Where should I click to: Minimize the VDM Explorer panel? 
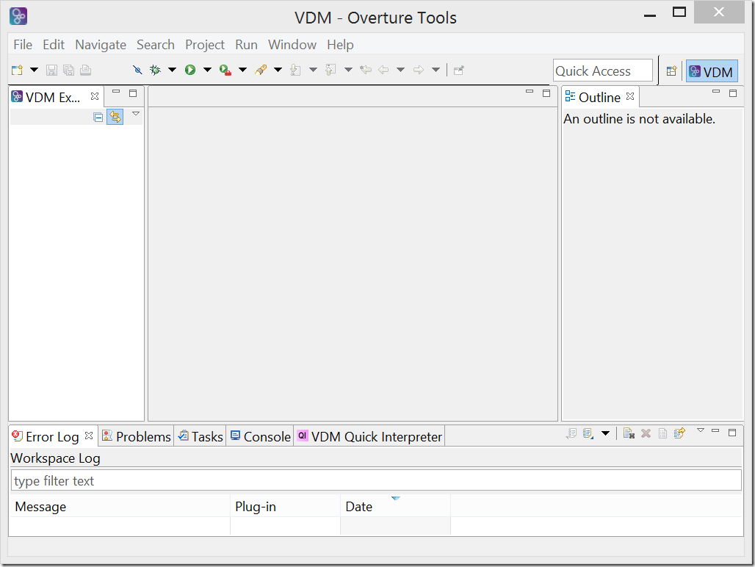tap(116, 92)
